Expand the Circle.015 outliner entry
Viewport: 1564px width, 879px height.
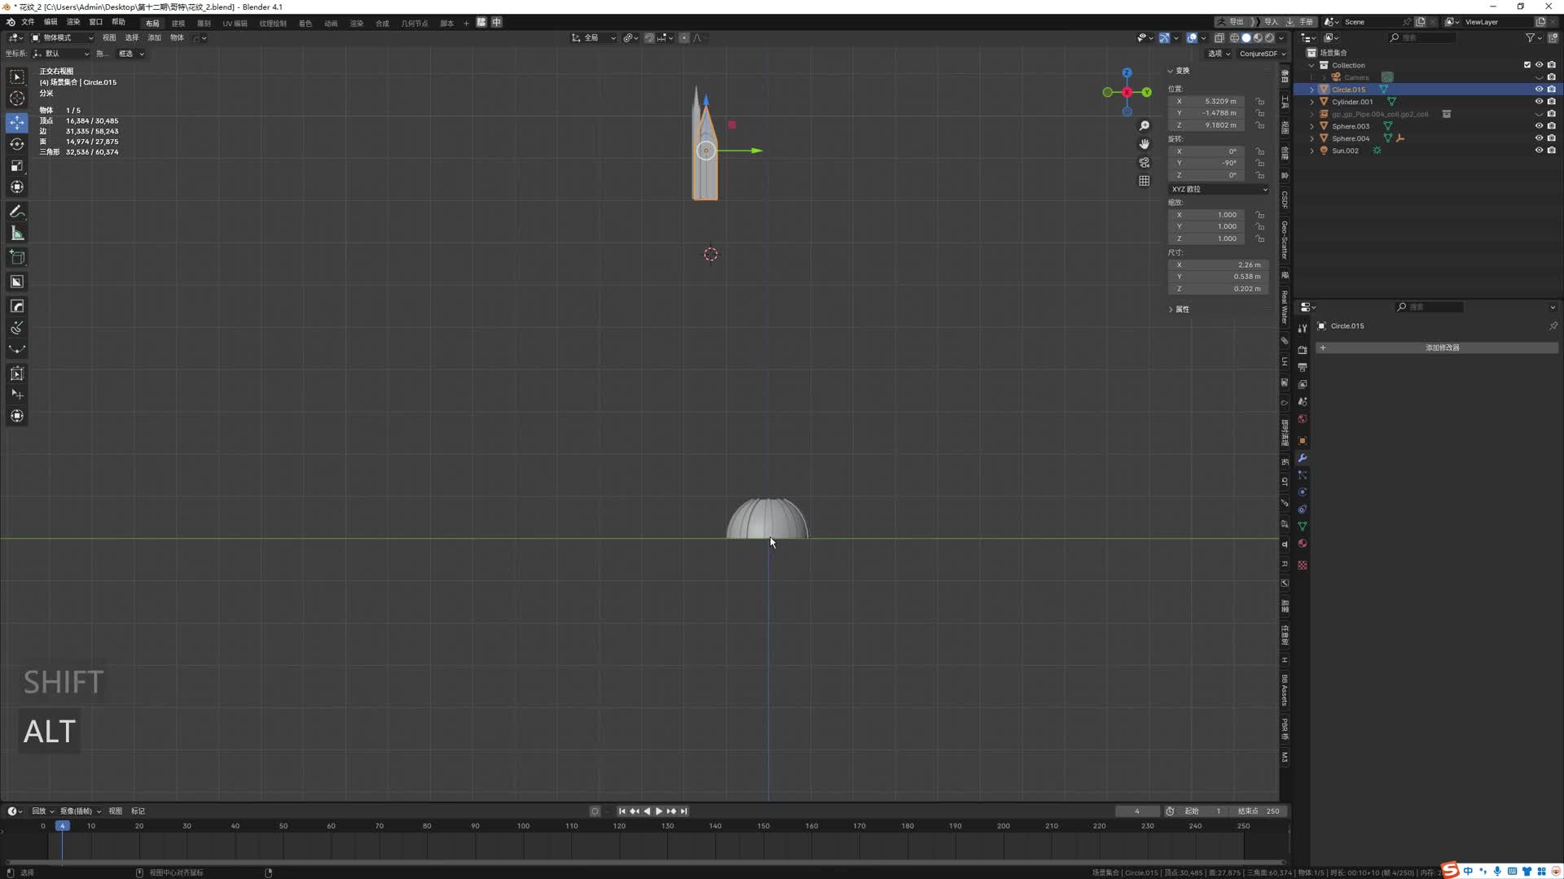click(x=1311, y=90)
